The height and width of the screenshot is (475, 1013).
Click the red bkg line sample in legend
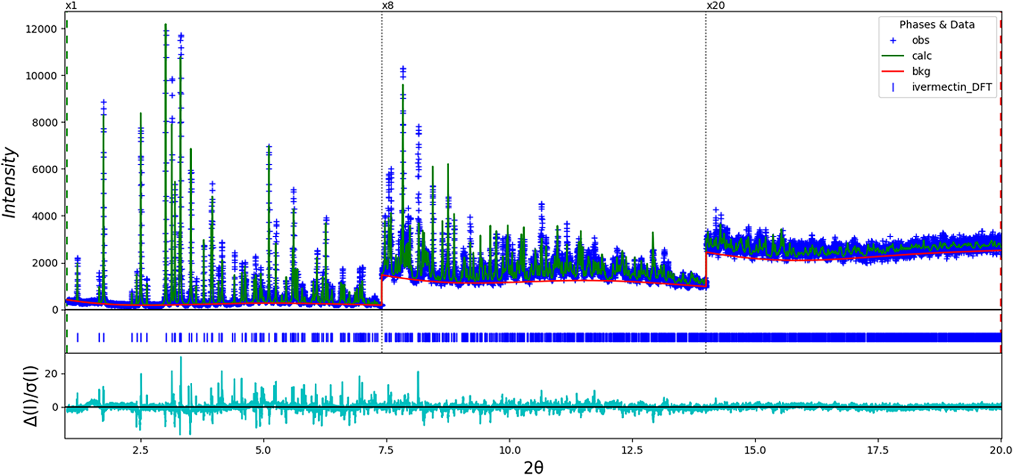(x=893, y=72)
